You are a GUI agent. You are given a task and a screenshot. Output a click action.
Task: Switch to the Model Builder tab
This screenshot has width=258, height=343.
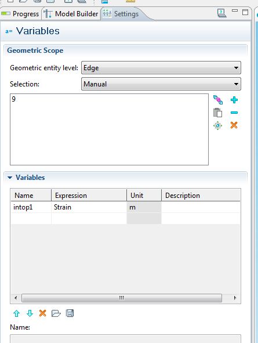71,14
